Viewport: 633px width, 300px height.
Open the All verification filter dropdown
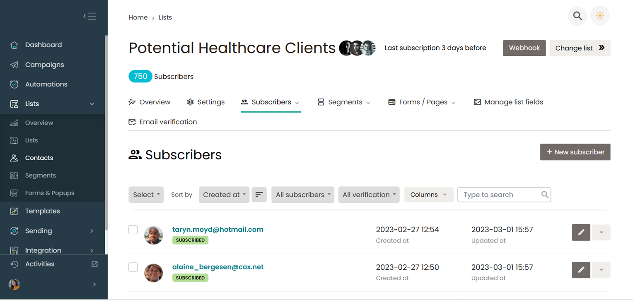pos(369,194)
